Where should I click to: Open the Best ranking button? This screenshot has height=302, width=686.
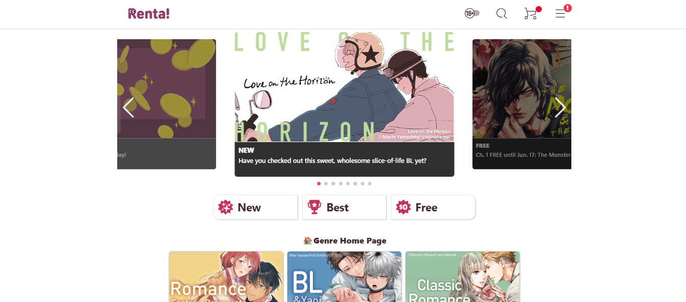point(344,207)
